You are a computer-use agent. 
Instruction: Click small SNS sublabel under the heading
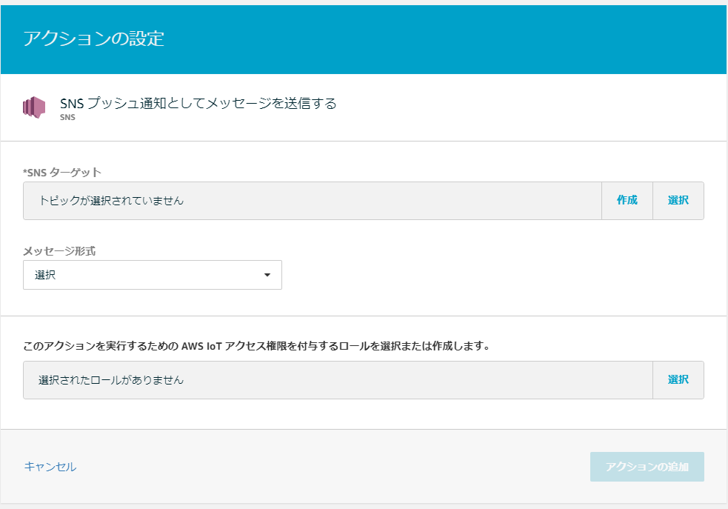click(x=67, y=117)
